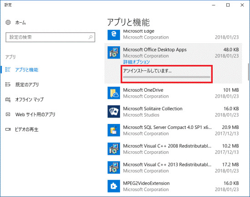Screen dimensions: 250x197
Task: Click the アンインストールしています... status text
Action: (x=147, y=70)
